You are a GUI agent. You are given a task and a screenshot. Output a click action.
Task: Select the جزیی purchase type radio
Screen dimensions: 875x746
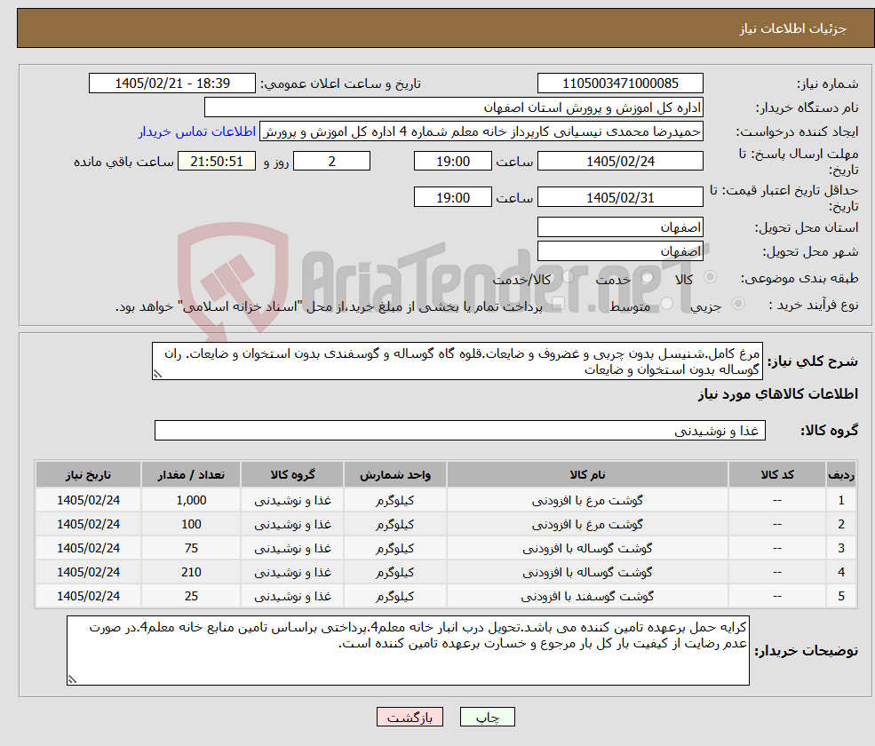737,303
